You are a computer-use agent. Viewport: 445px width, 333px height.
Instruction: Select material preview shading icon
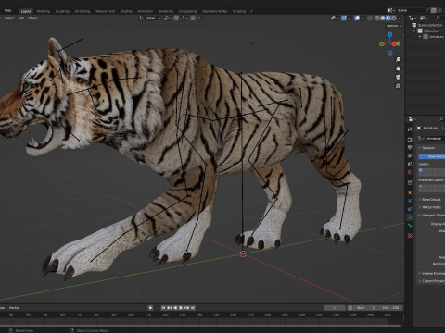click(x=388, y=18)
